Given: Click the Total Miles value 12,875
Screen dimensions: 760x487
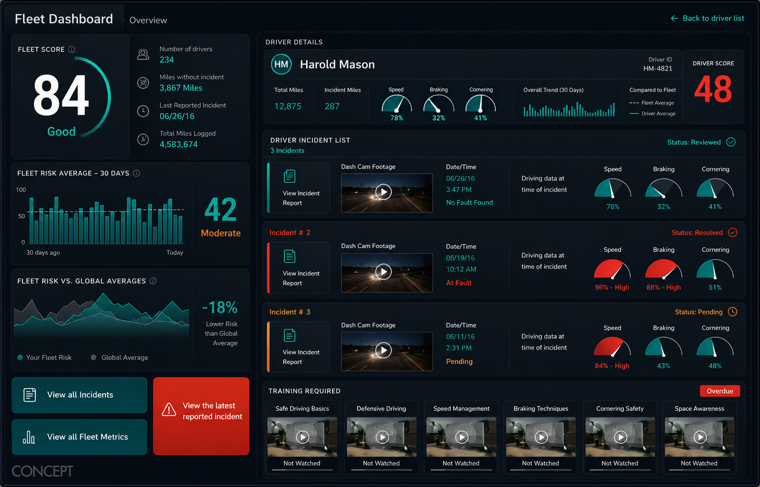Looking at the screenshot, I should pyautogui.click(x=288, y=106).
